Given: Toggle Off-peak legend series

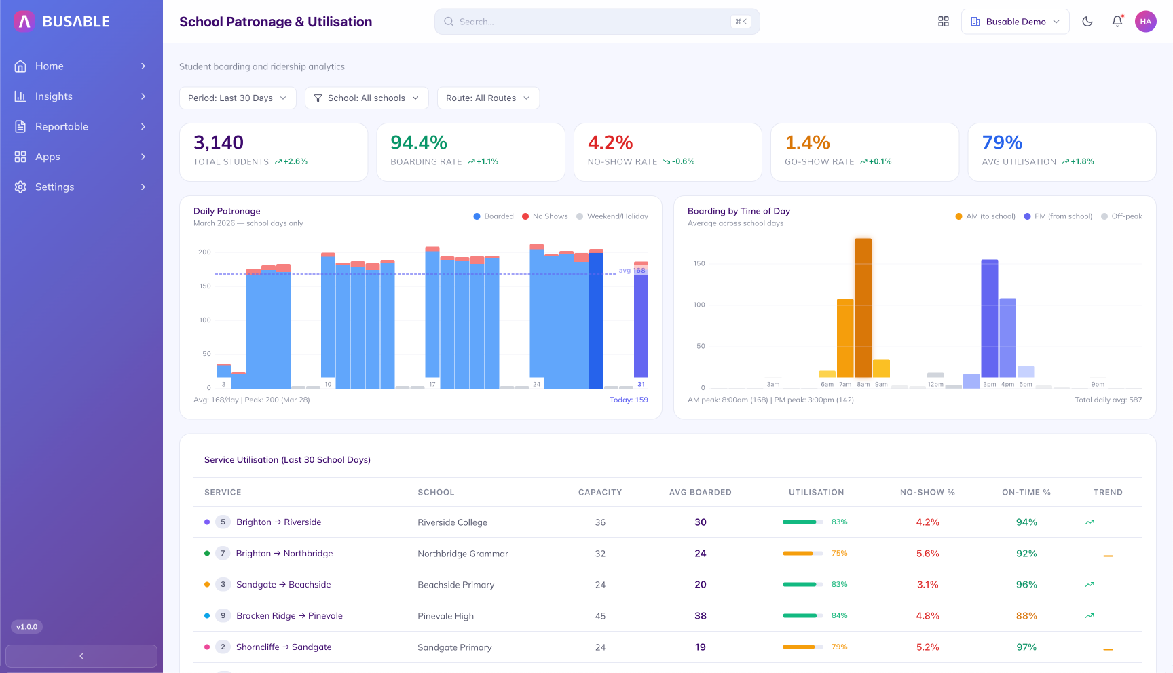Looking at the screenshot, I should coord(1122,216).
